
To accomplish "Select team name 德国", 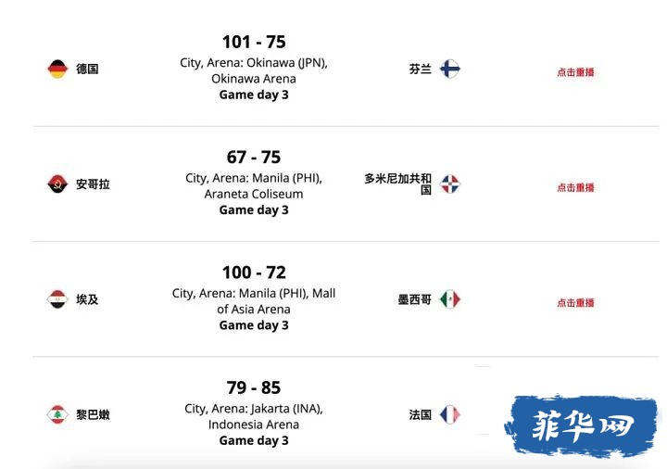I will point(87,69).
